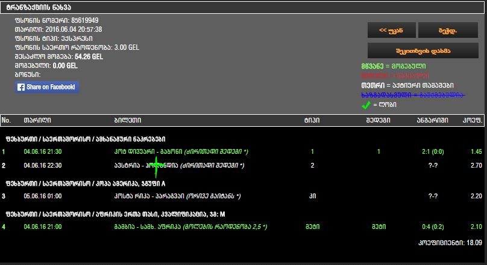Click legend 'მწვანე = მოგებული'

(x=394, y=66)
